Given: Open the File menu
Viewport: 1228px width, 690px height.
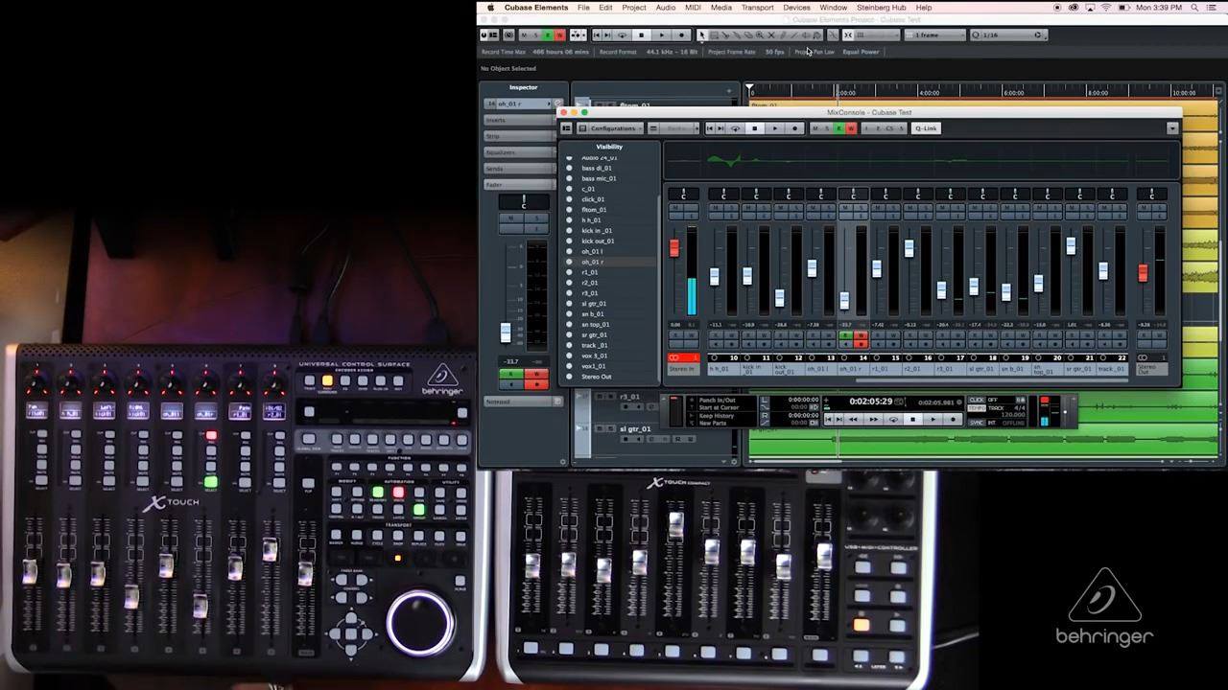Looking at the screenshot, I should (x=583, y=8).
